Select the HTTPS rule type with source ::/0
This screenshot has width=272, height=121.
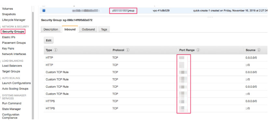click(50, 108)
